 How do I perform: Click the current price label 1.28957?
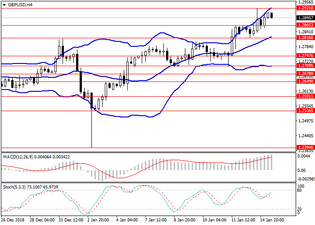point(305,18)
